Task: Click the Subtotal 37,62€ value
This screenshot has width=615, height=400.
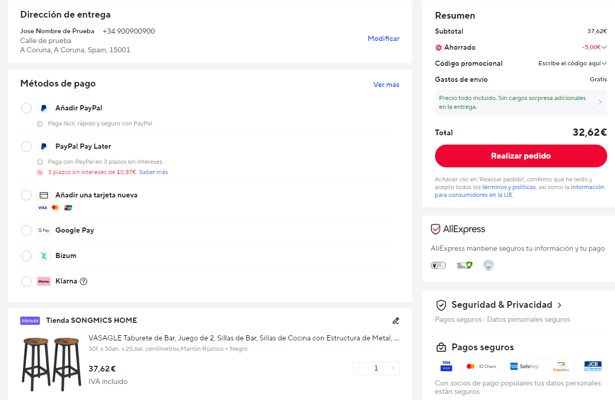Action: pyautogui.click(x=597, y=31)
